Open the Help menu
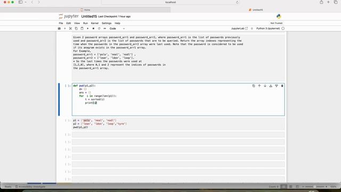 pos(117,23)
